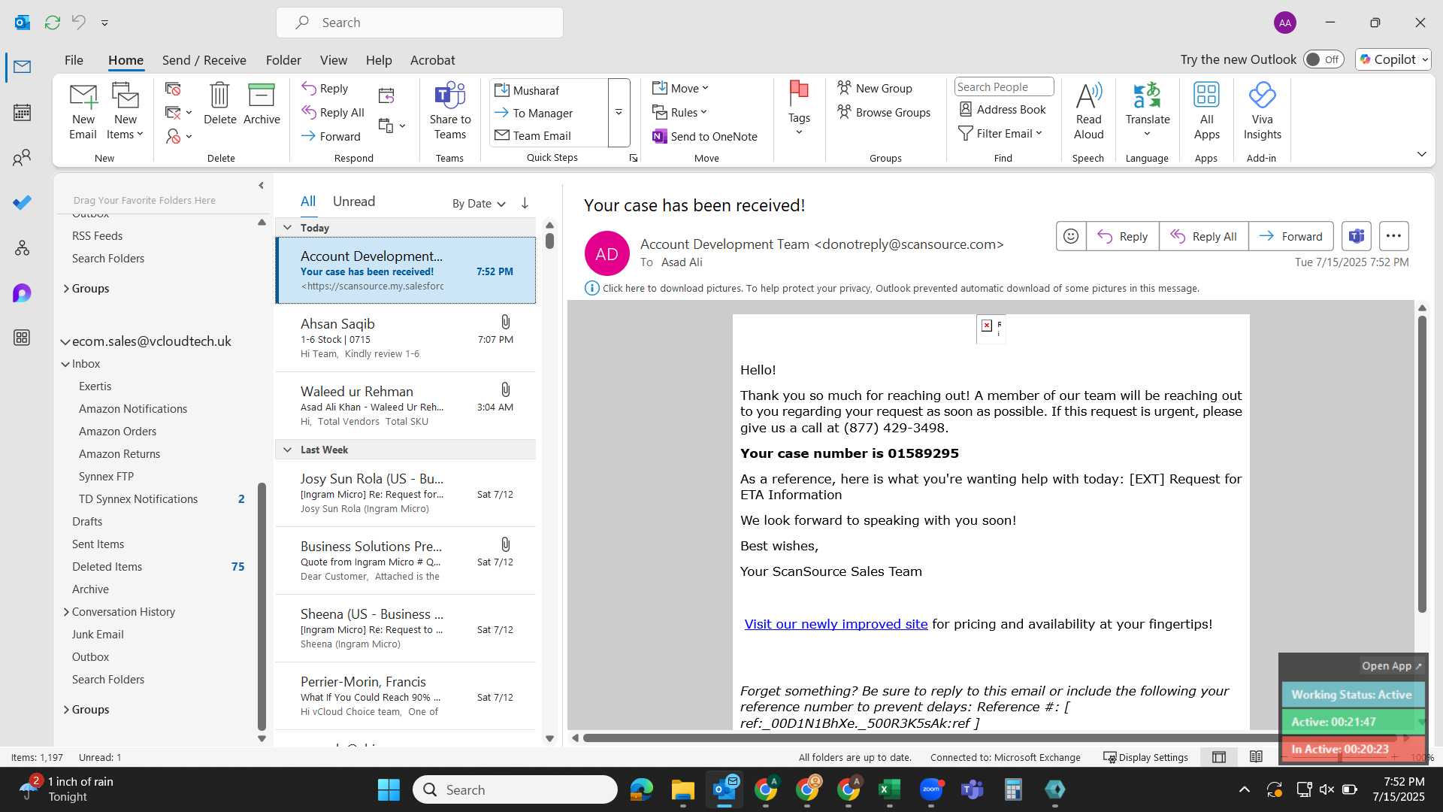1443x812 pixels.
Task: Expand the Quick Steps gallery
Action: tap(619, 113)
